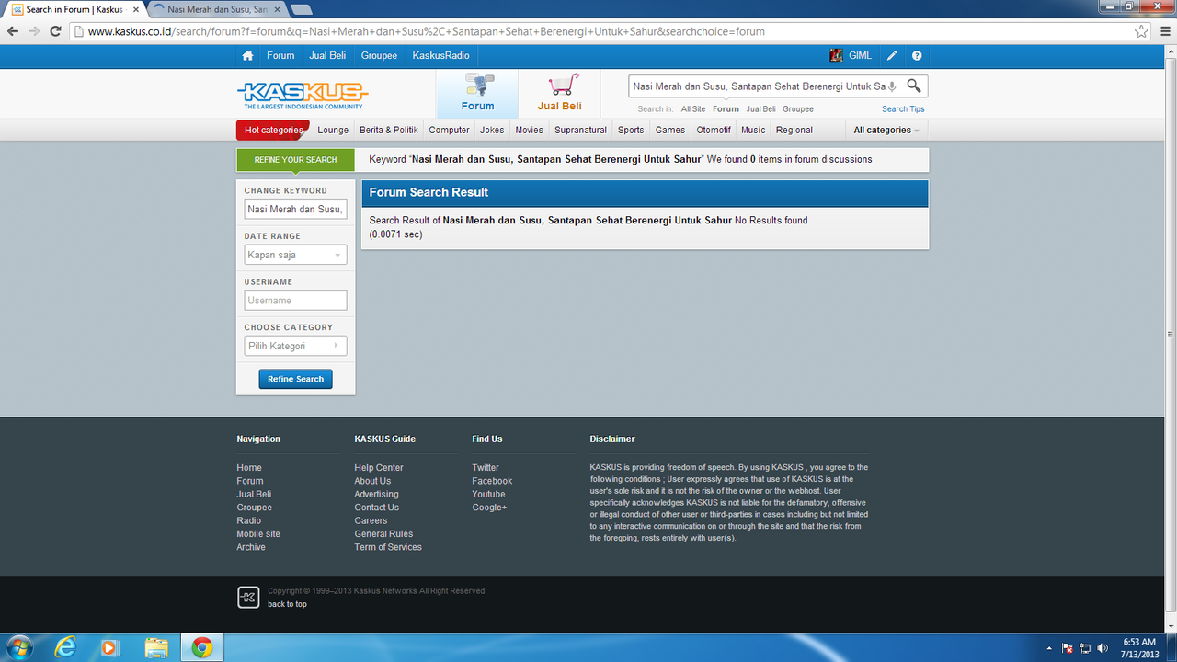This screenshot has height=662, width=1177.
Task: Select the Berita & Politik category
Action: click(389, 131)
